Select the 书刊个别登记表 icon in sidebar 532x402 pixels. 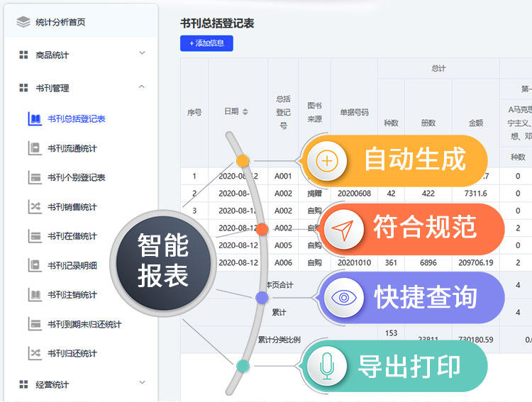pos(35,177)
